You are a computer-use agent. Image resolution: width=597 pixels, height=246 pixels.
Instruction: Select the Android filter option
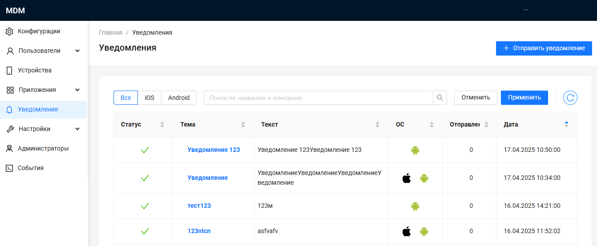[x=179, y=98]
